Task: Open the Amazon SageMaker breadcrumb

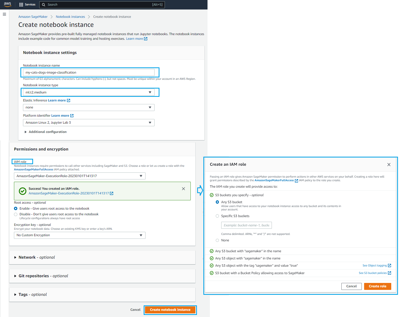Action: coord(33,17)
